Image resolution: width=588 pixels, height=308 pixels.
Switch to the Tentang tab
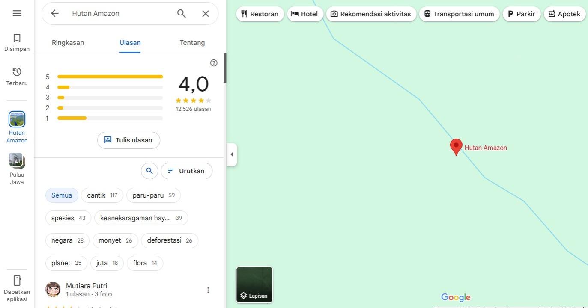pyautogui.click(x=192, y=43)
